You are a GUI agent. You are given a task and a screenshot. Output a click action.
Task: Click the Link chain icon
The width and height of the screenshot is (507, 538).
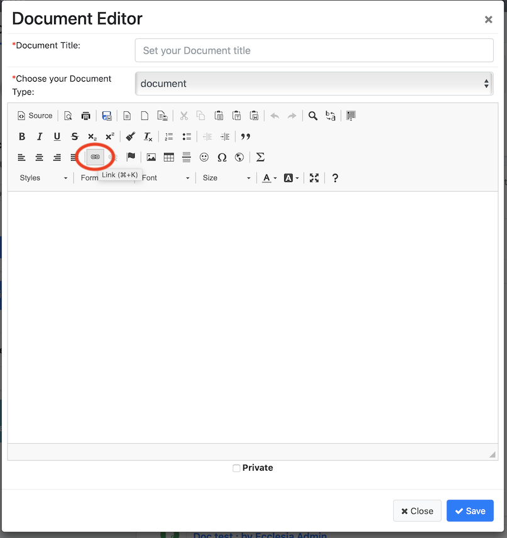(95, 157)
